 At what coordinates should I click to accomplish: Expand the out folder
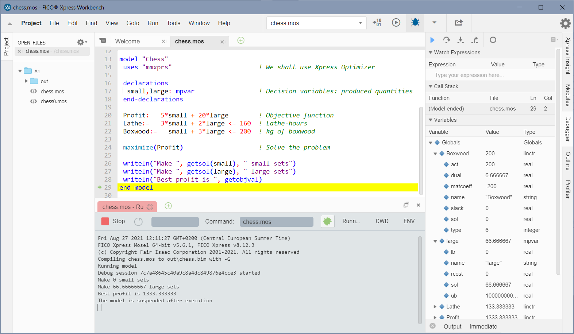coord(26,81)
